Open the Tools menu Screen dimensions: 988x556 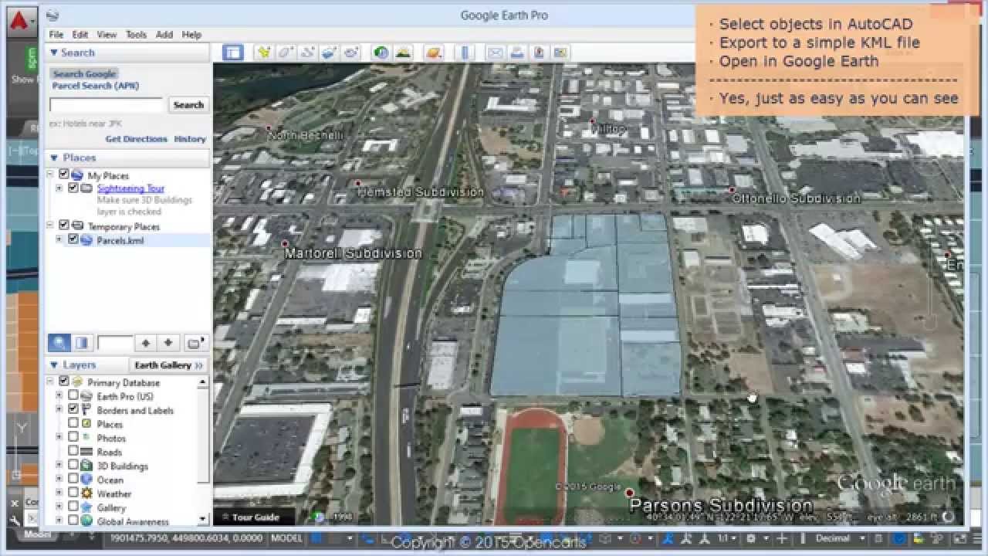coord(137,35)
